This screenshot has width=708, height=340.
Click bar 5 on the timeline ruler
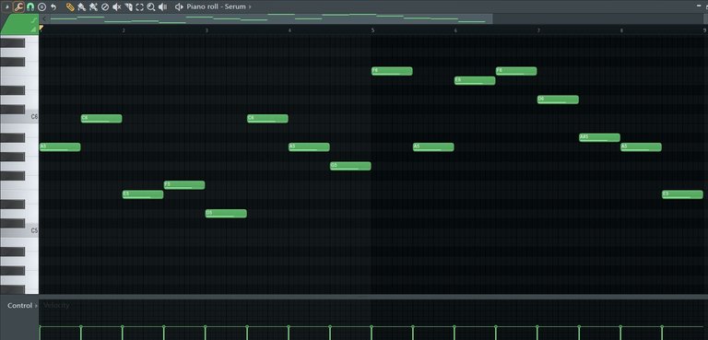[x=372, y=30]
